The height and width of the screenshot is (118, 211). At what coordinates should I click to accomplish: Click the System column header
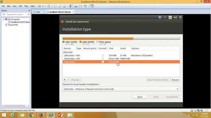[135, 49]
